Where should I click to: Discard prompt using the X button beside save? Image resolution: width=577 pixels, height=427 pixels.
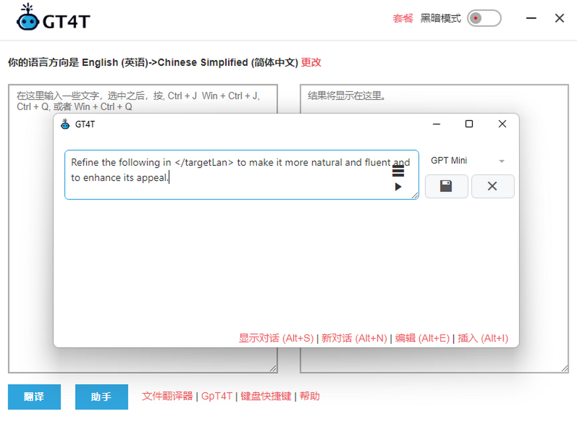(x=492, y=186)
